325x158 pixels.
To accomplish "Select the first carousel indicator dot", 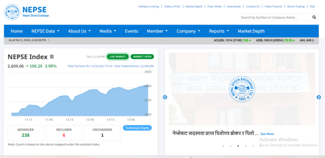I will (223, 146).
